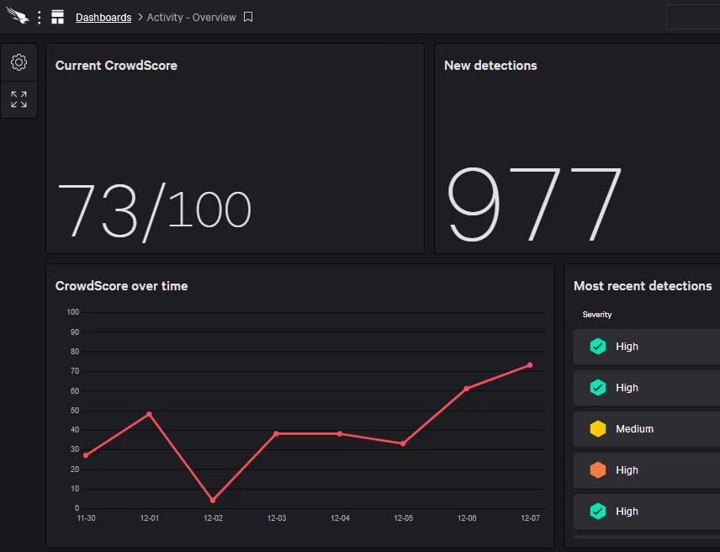
Task: Click the teal check hexagon on first High detection
Action: coord(598,346)
